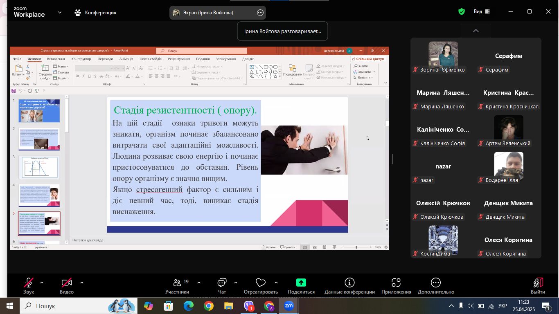Open the Reactions (Отреагировать) heart icon
Screen dimensions: 559x314
(x=261, y=283)
